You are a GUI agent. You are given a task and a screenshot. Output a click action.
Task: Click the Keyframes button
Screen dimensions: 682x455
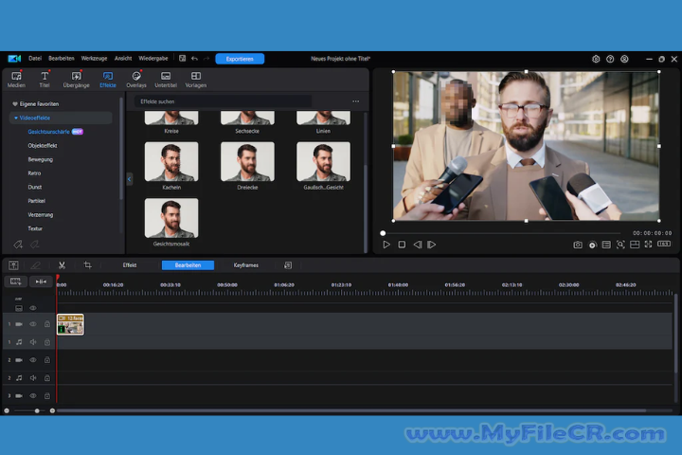(x=245, y=265)
